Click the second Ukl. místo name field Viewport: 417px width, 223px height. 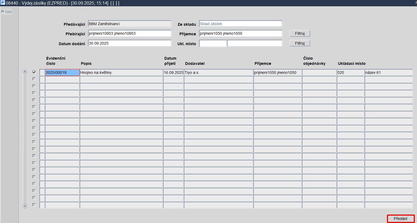(x=255, y=43)
